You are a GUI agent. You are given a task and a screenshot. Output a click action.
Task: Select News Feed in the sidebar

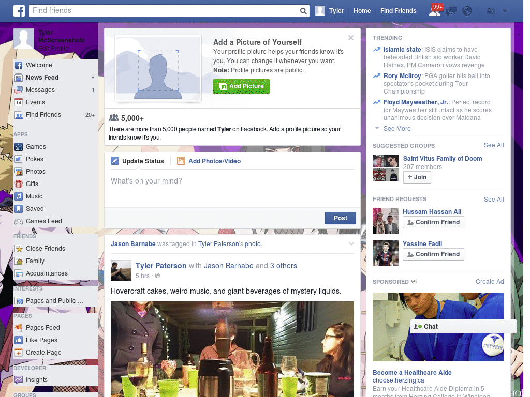[42, 78]
